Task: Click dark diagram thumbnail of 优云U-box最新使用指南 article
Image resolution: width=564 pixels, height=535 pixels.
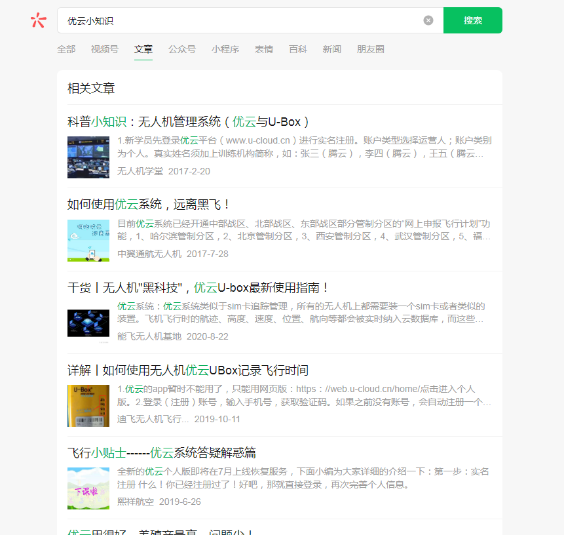Action: [88, 323]
